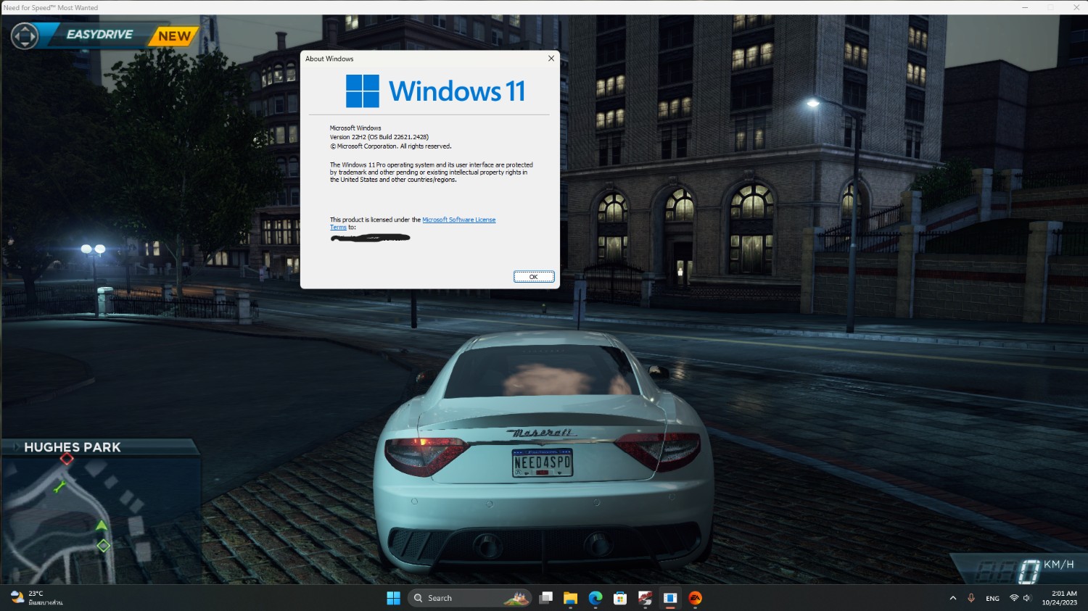Launch File Explorer from taskbar
1088x611 pixels.
571,598
